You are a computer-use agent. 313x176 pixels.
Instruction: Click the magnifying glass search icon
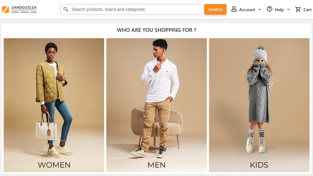(66, 9)
